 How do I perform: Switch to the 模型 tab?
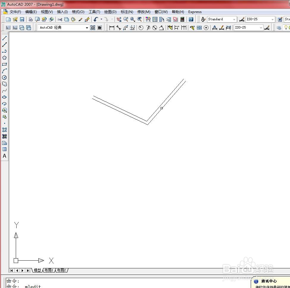37,270
